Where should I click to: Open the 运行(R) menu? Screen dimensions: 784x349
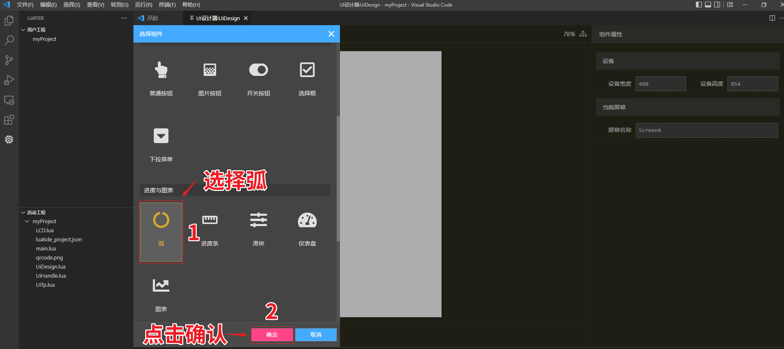click(x=143, y=5)
